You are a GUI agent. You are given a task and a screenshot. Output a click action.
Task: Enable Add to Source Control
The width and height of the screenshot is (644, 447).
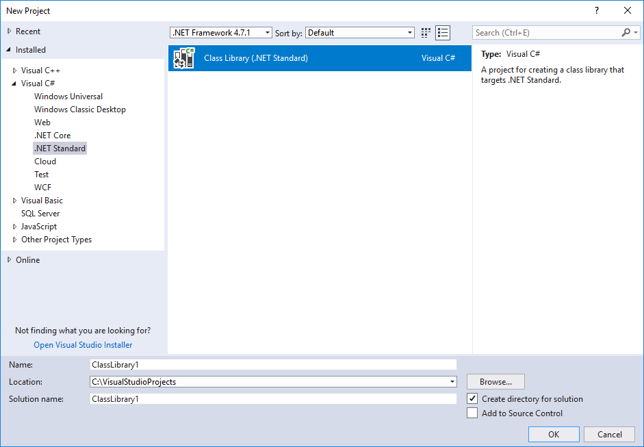pyautogui.click(x=472, y=413)
